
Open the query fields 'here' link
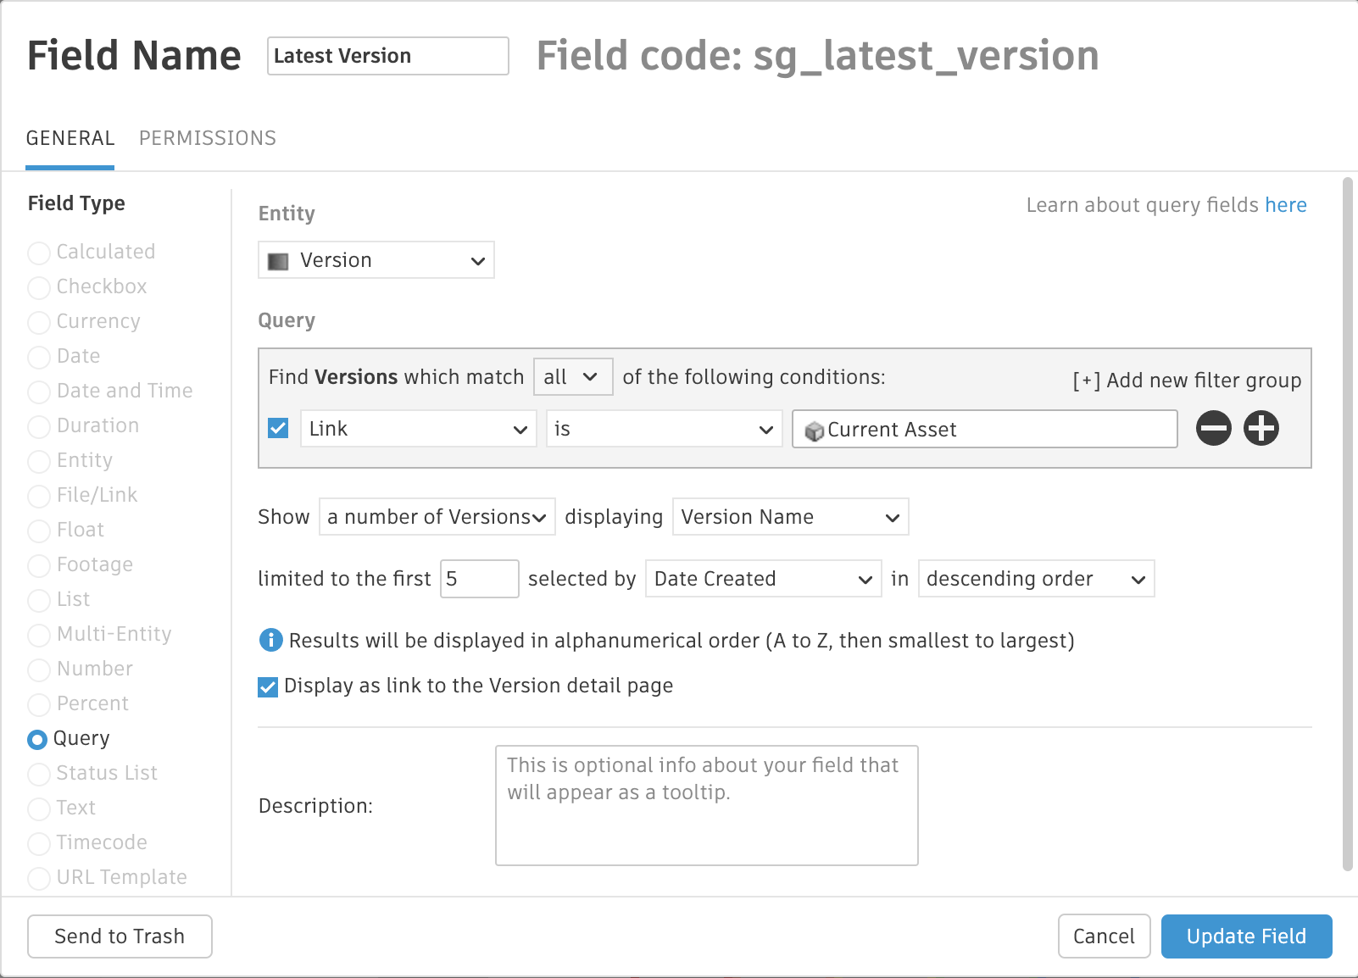tap(1285, 205)
